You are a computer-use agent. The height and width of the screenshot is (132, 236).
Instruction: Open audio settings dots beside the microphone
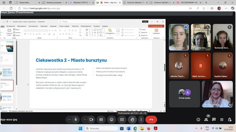(x=69, y=120)
